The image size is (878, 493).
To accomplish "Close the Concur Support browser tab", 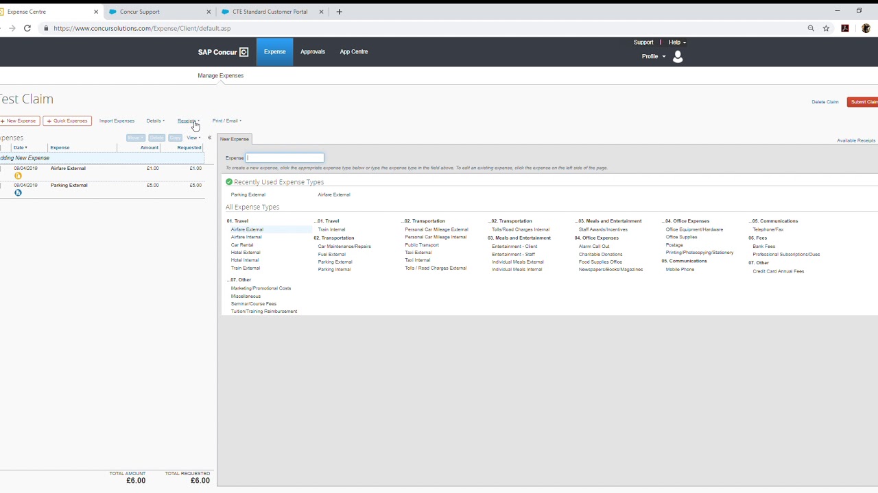I will [x=209, y=12].
